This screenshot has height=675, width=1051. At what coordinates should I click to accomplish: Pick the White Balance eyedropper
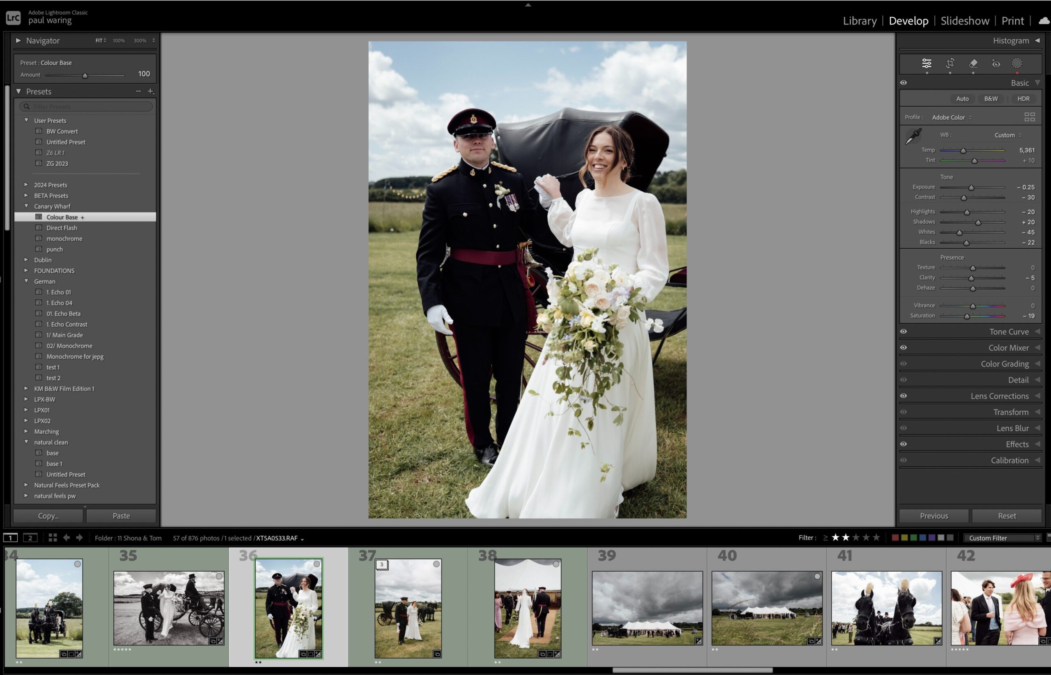click(x=913, y=136)
